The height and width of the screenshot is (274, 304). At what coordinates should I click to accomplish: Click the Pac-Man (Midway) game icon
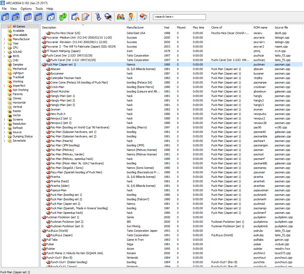48,150
